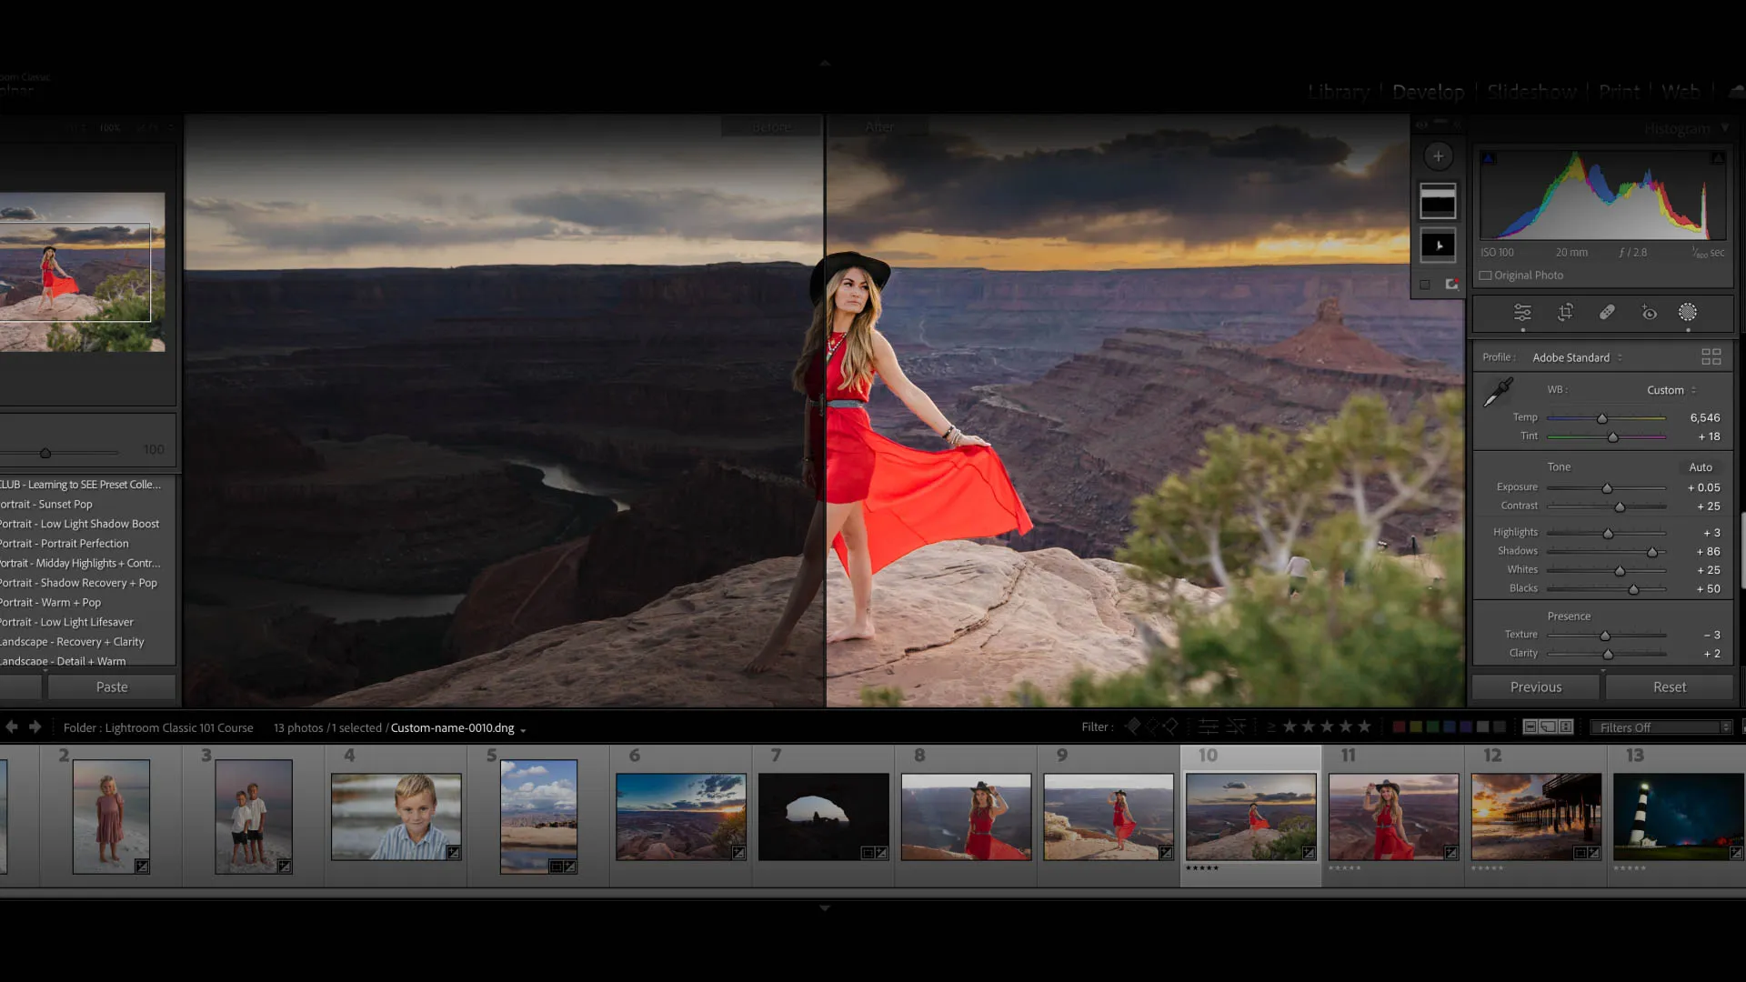Screen dimensions: 1746x982
Task: Select the Healing bandage tool
Action: (x=1607, y=313)
